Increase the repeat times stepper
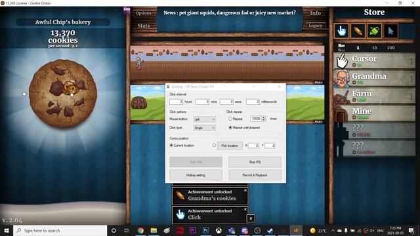The image size is (420, 236). (x=264, y=117)
